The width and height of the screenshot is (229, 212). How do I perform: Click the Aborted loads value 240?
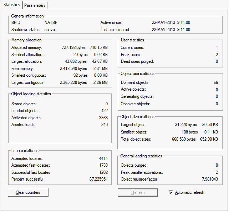(x=104, y=125)
